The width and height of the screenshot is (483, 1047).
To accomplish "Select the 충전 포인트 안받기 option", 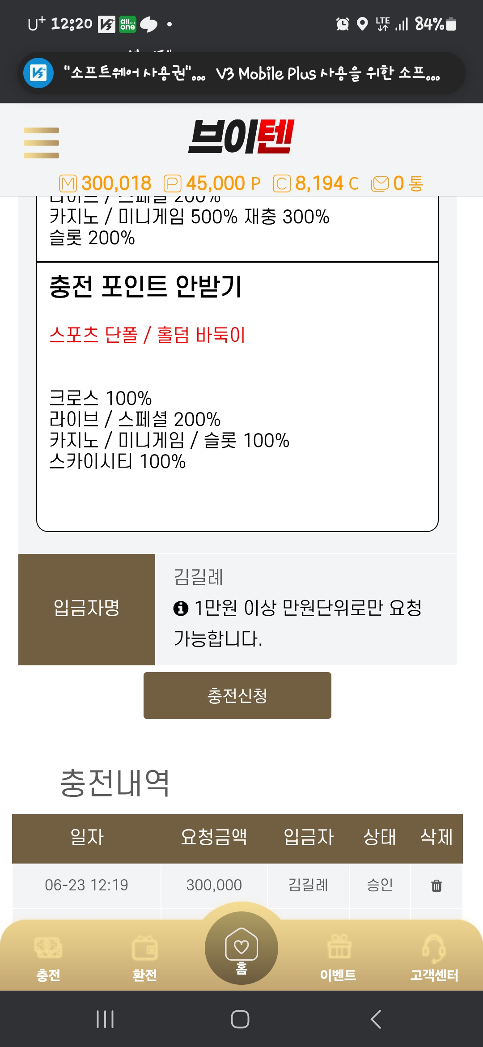I will pos(146,286).
